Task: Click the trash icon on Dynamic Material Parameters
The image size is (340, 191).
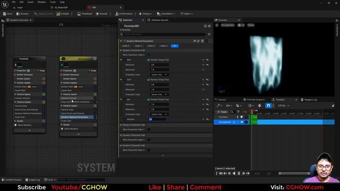Action: coord(202,41)
